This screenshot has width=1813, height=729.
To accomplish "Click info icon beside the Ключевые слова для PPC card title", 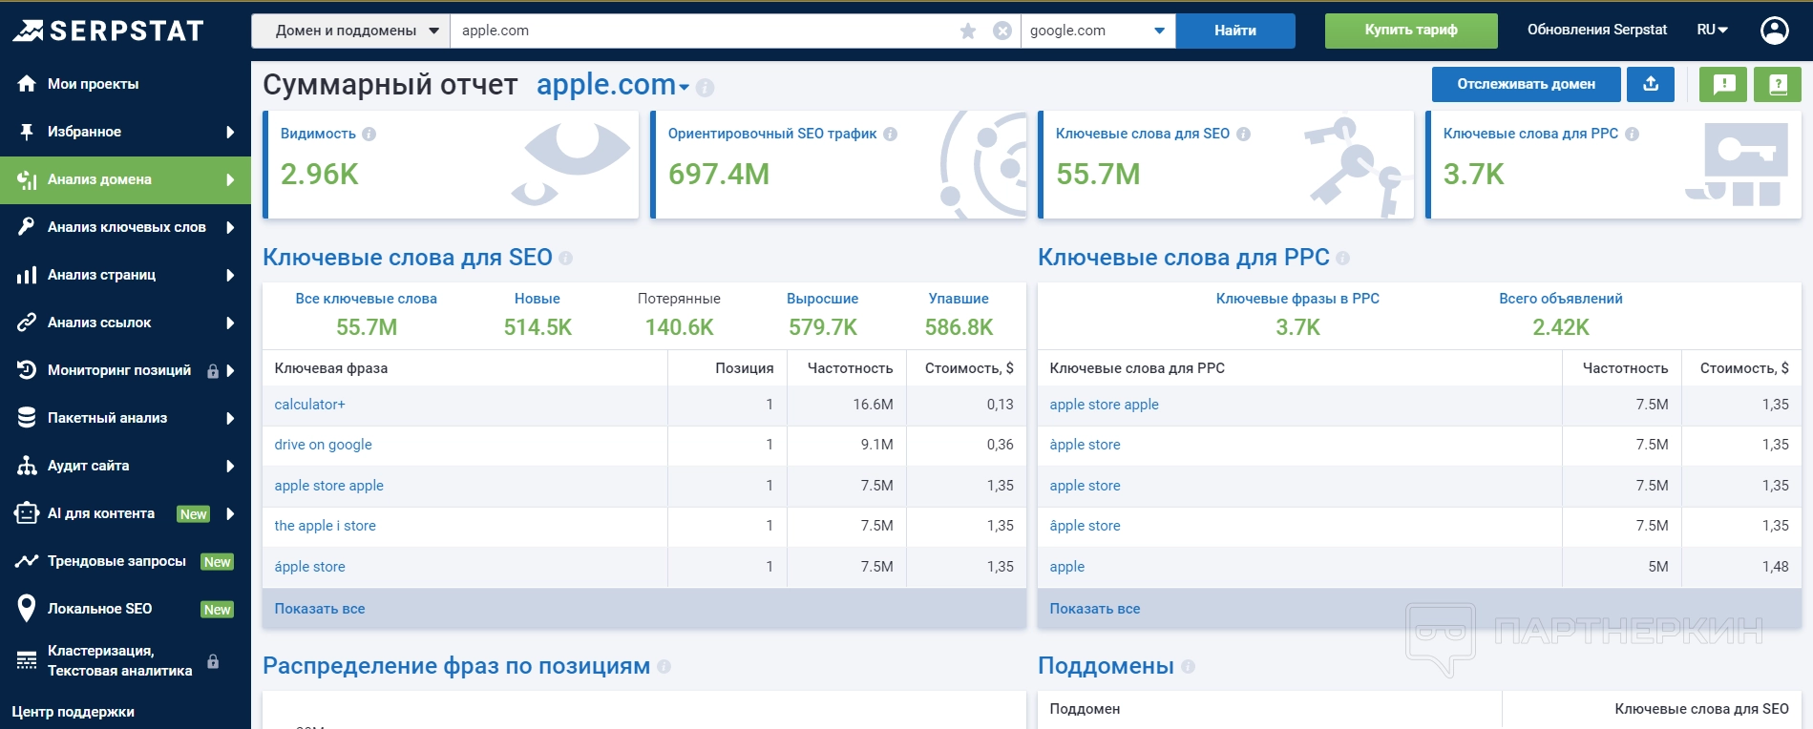I will point(1632,135).
